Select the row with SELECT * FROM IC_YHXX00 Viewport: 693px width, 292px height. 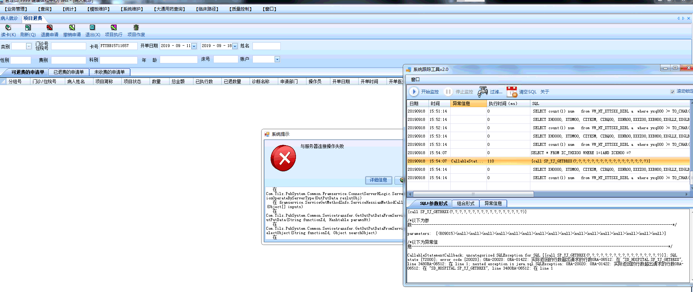click(548, 153)
